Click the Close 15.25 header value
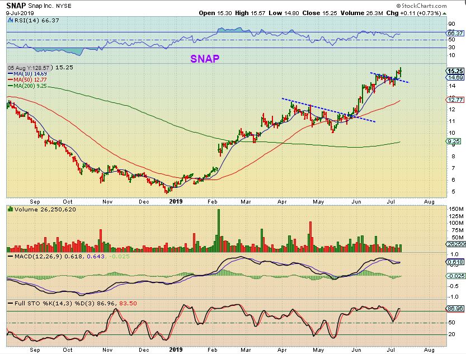Viewport: 466px width, 354px height. click(x=319, y=13)
